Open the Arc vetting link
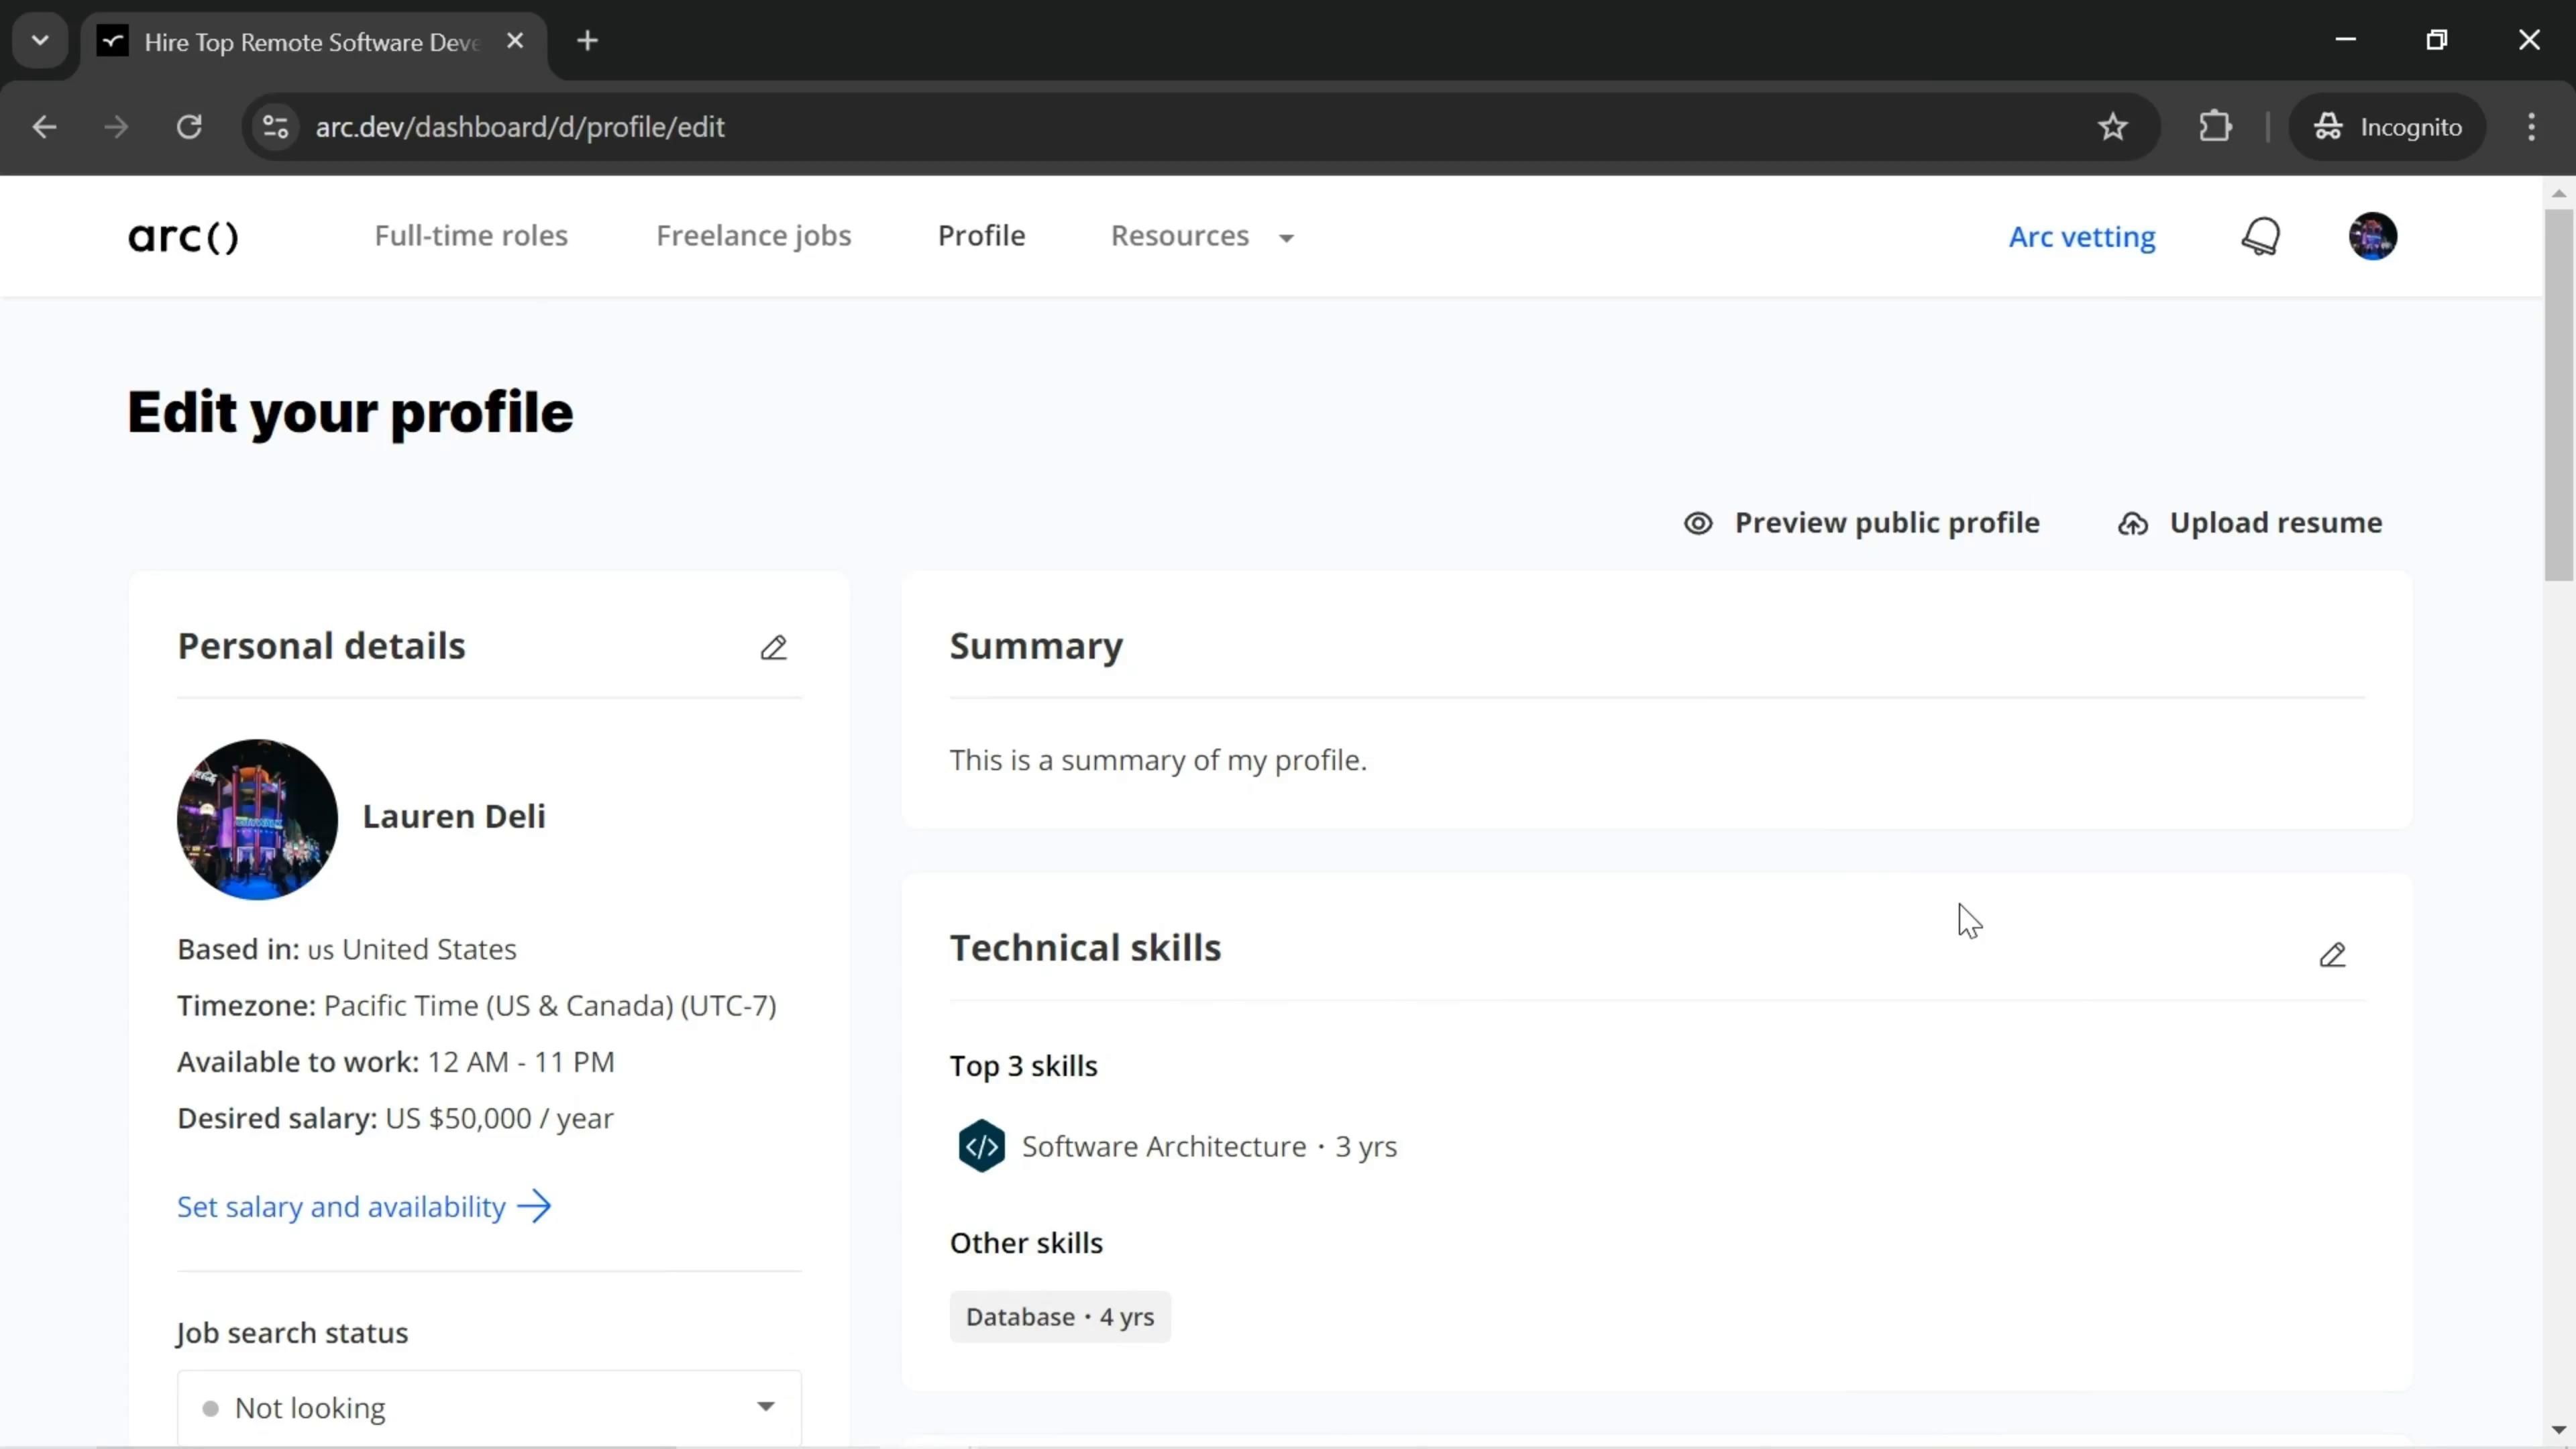The image size is (2576, 1449). pos(2082,237)
